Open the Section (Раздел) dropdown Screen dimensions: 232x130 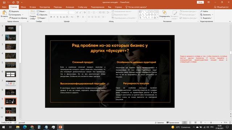click(42, 18)
